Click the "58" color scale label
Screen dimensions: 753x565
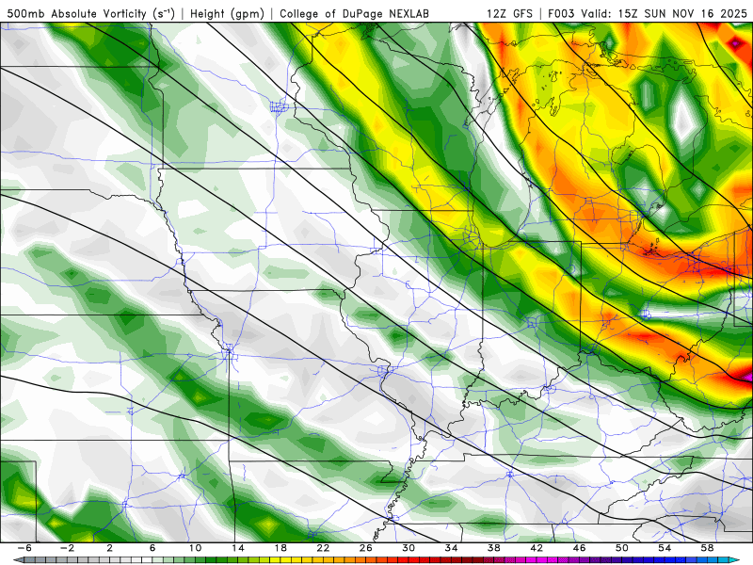coord(708,548)
